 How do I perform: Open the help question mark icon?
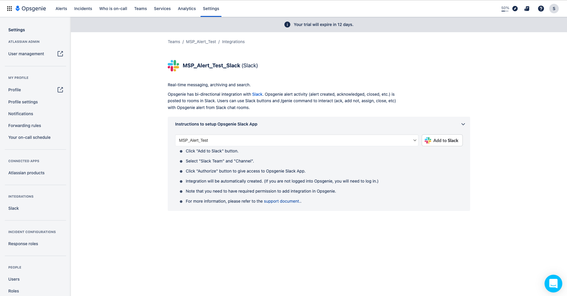point(541,9)
